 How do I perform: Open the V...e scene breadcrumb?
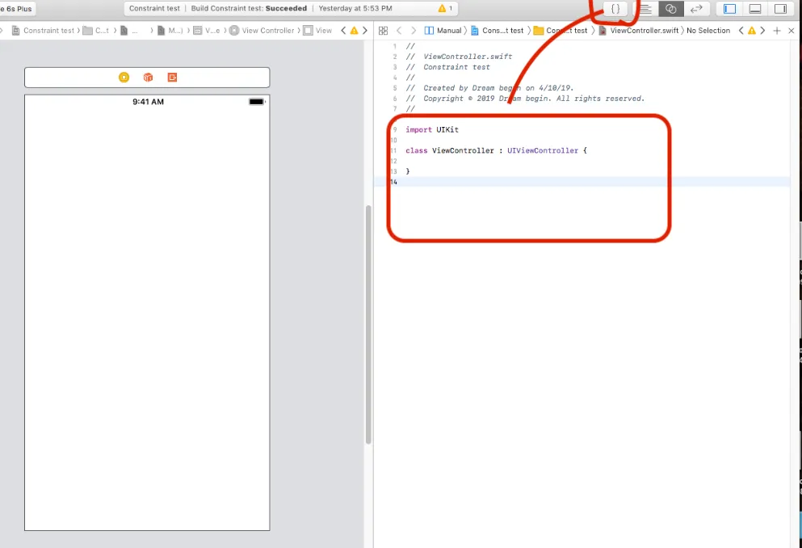207,31
